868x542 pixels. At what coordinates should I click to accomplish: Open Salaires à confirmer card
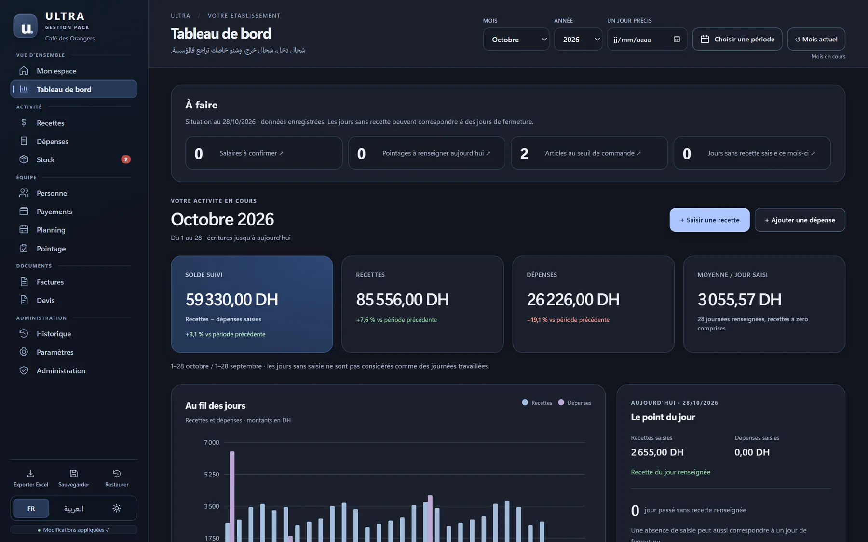coord(264,153)
